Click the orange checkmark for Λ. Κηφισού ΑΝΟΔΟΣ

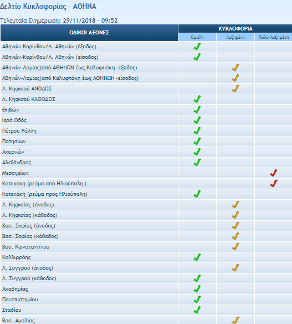pyautogui.click(x=235, y=89)
